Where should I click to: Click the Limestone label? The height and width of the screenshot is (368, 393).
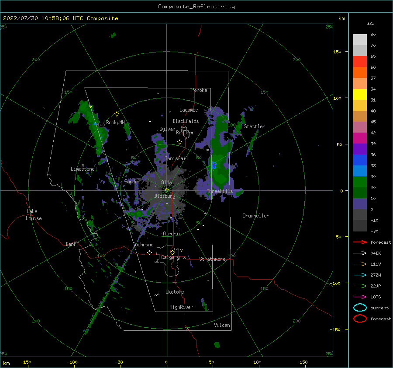83,169
